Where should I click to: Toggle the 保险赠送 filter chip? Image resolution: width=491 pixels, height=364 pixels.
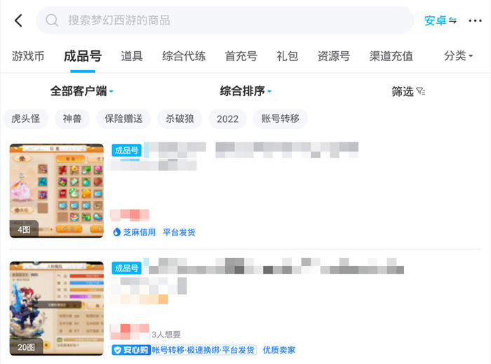123,119
